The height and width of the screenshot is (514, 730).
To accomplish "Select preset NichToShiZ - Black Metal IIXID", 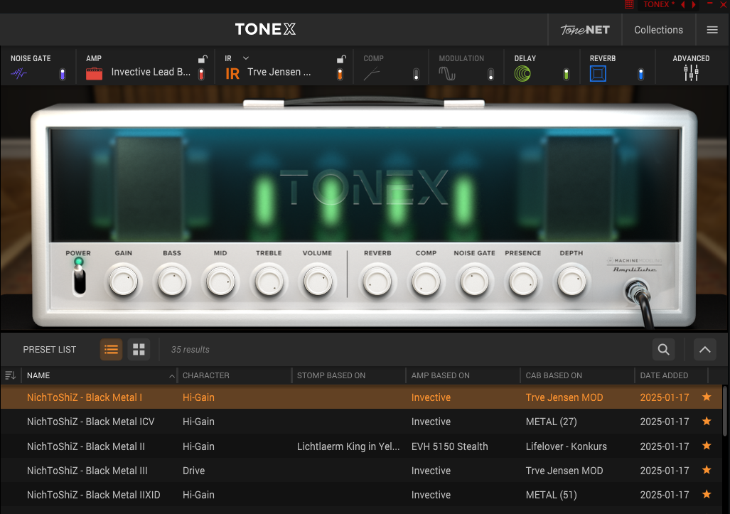I will [361, 494].
